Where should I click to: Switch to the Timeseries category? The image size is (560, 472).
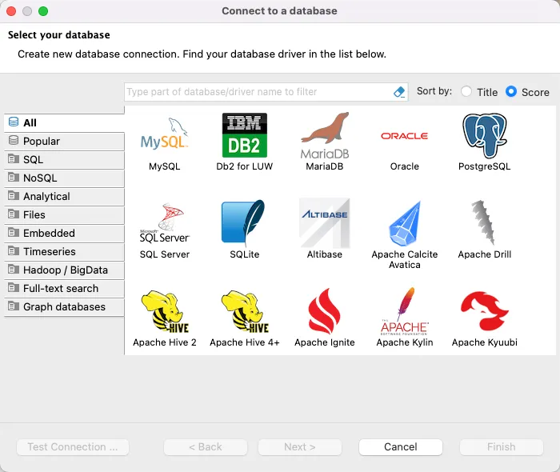click(64, 252)
